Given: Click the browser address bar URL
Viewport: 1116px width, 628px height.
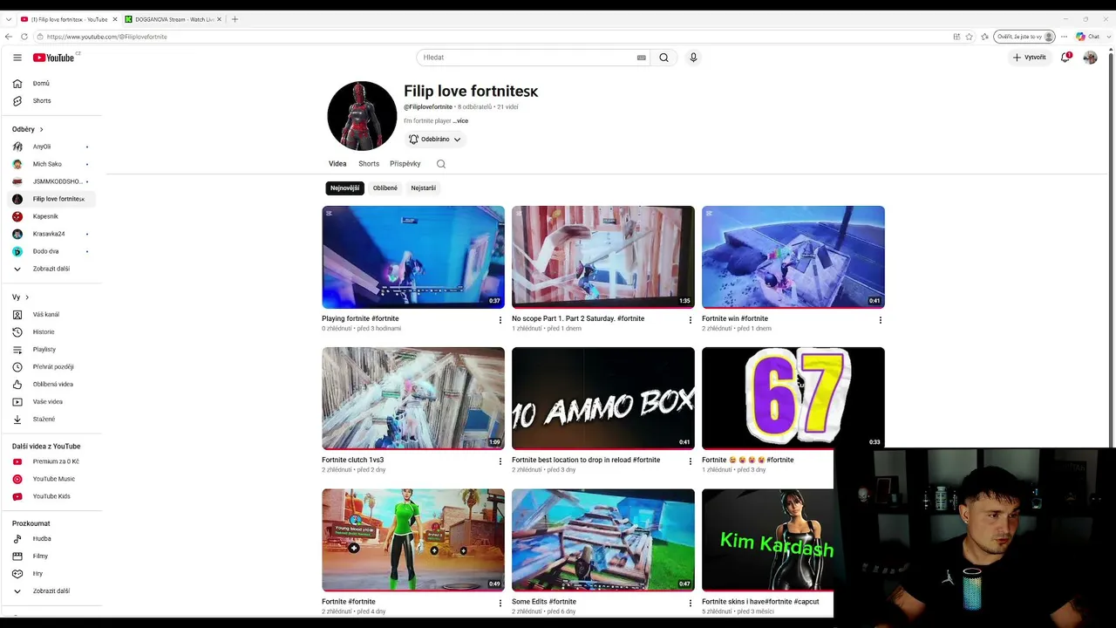Looking at the screenshot, I should (x=106, y=37).
